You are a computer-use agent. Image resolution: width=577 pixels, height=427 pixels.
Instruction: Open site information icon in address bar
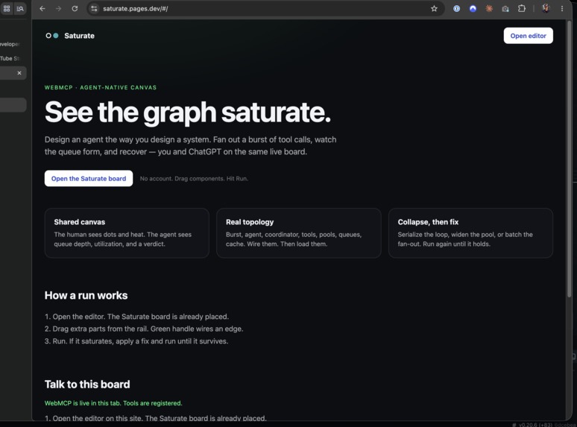click(94, 8)
